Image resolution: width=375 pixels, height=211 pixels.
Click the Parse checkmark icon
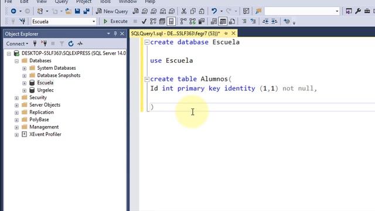(x=144, y=22)
